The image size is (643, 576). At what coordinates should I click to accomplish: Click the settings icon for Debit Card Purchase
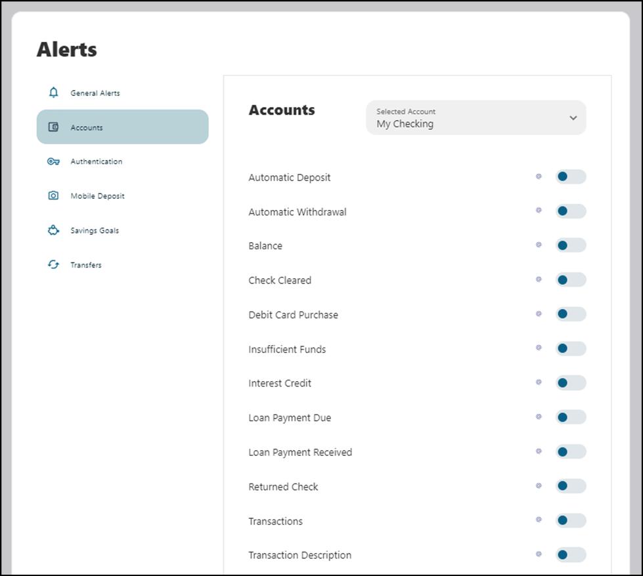coord(539,314)
